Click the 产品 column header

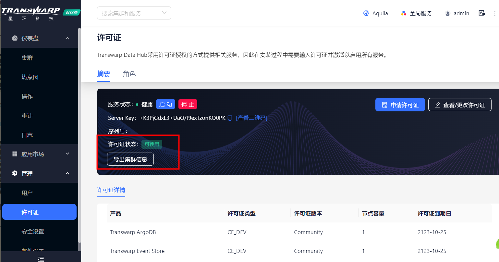[x=116, y=213]
